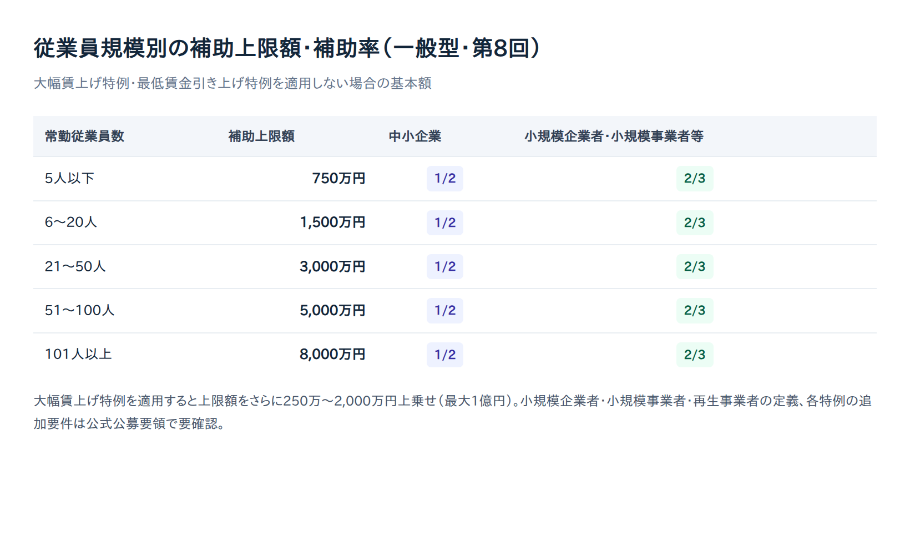The image size is (910, 536).
Task: Click the 750万円 amount cell
Action: pyautogui.click(x=338, y=179)
